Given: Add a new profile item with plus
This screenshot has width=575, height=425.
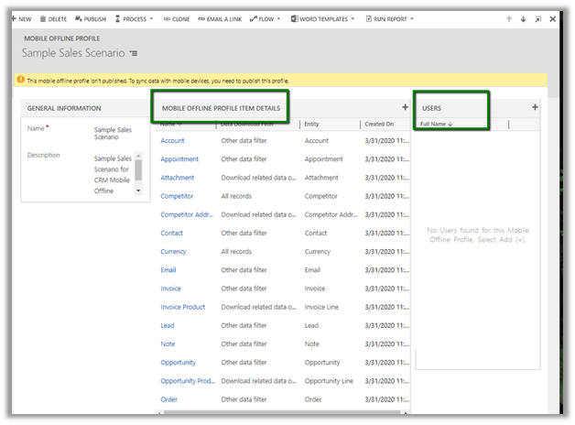Looking at the screenshot, I should click(405, 108).
